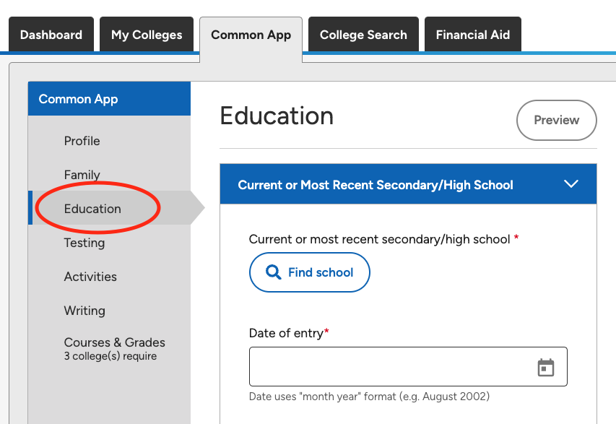Switch to the Dashboard tab

tap(51, 34)
